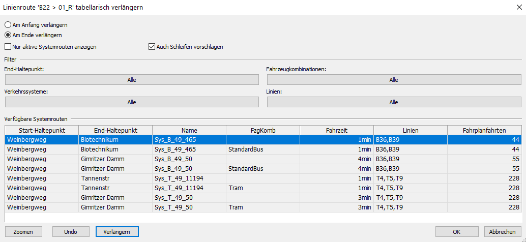Close the dialog with the X button
The image size is (526, 242).
pos(516,8)
